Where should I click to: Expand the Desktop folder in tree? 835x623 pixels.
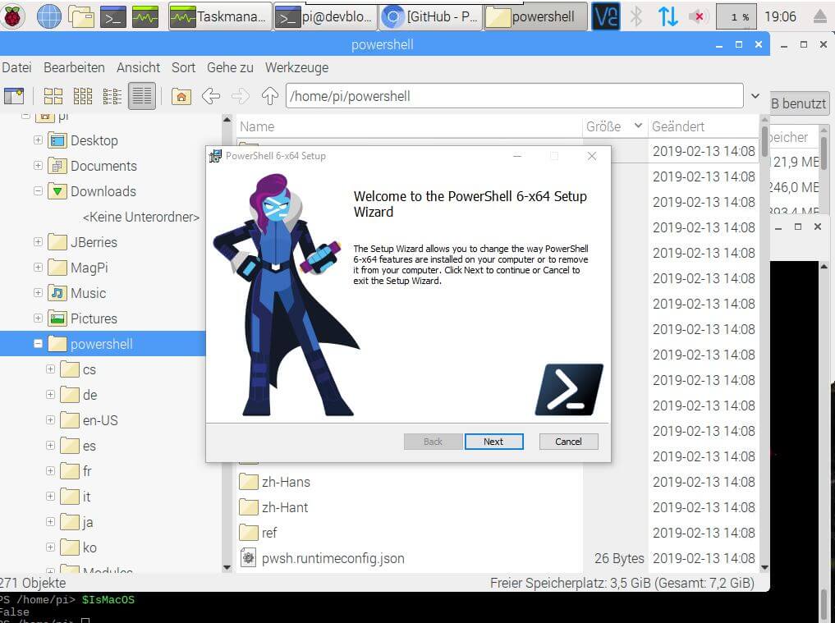[x=38, y=140]
